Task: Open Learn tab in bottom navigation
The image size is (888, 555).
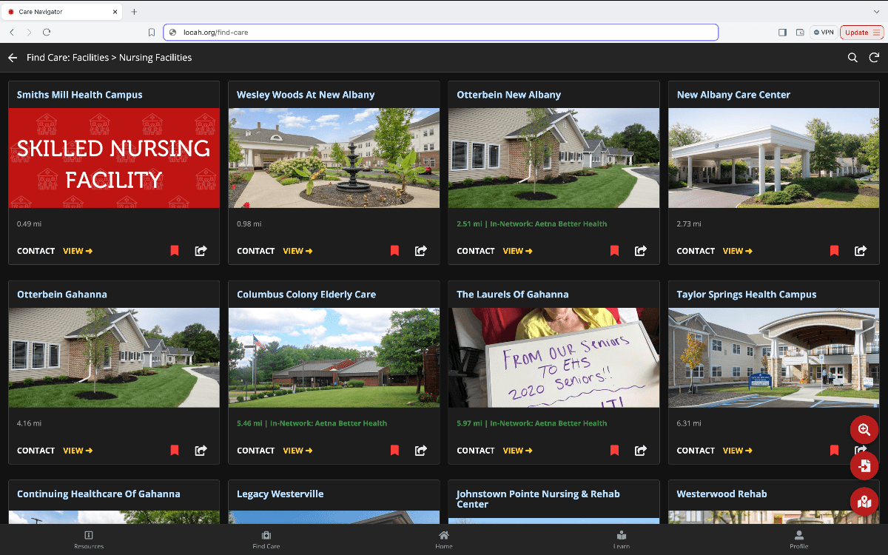Action: click(622, 539)
